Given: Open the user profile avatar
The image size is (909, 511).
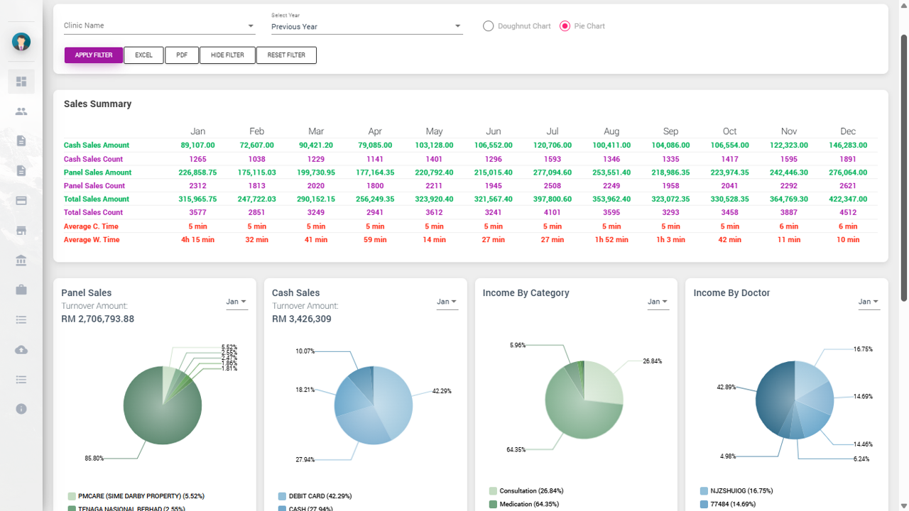Looking at the screenshot, I should point(21,42).
